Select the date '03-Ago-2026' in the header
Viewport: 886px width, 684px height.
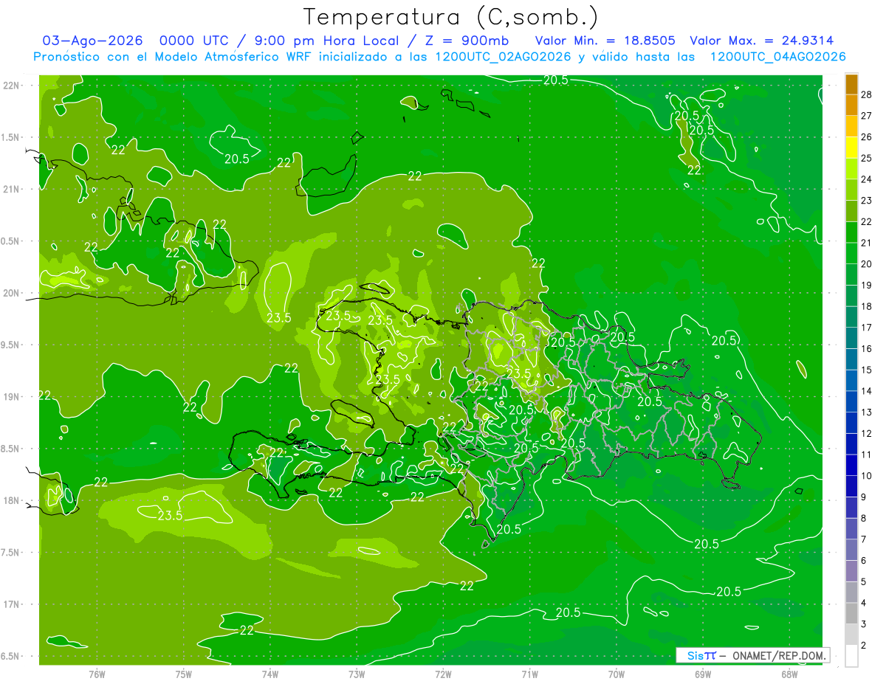91,41
